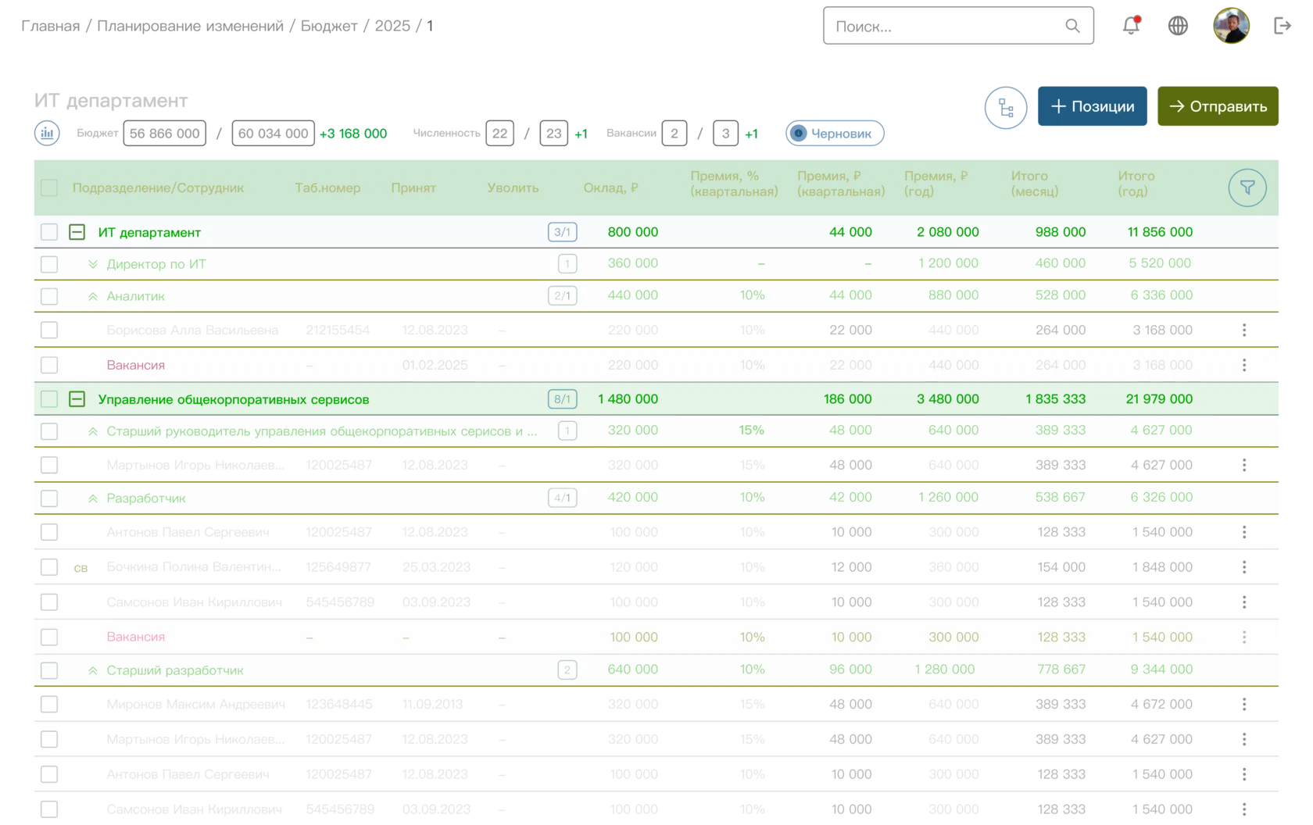
Task: Check the Директор по ИТ row checkbox
Action: click(49, 264)
